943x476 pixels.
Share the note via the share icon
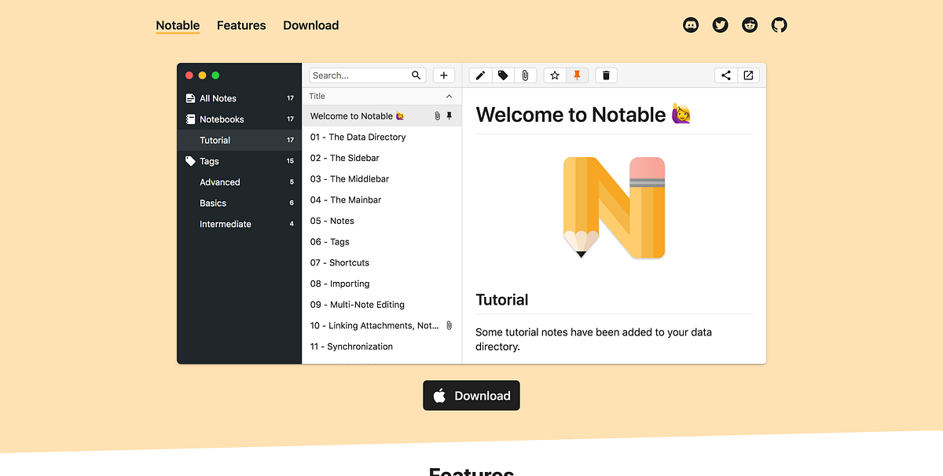click(x=725, y=75)
